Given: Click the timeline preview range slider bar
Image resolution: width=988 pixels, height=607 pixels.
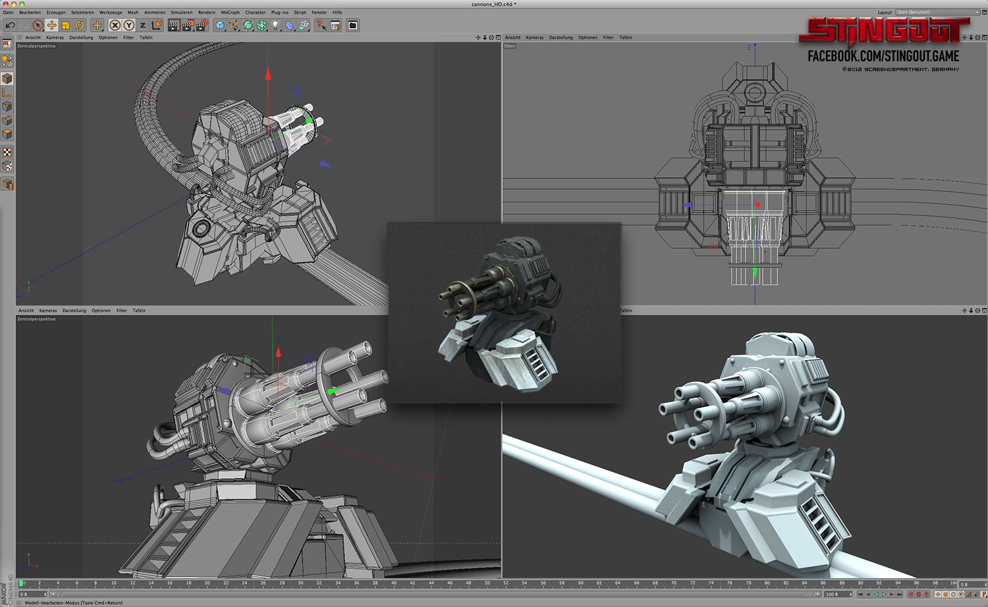Looking at the screenshot, I should click(x=435, y=594).
